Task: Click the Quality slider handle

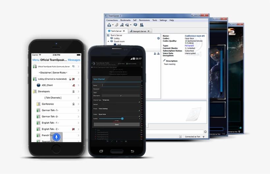Action: coord(122,119)
